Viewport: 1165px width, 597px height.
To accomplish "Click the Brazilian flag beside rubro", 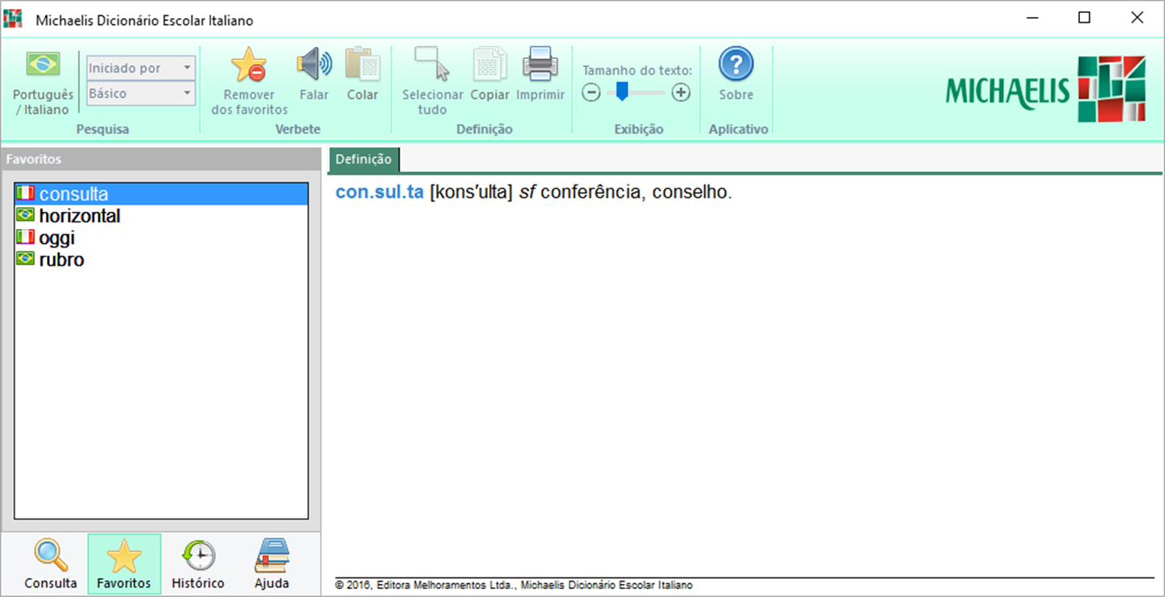I will [x=26, y=259].
